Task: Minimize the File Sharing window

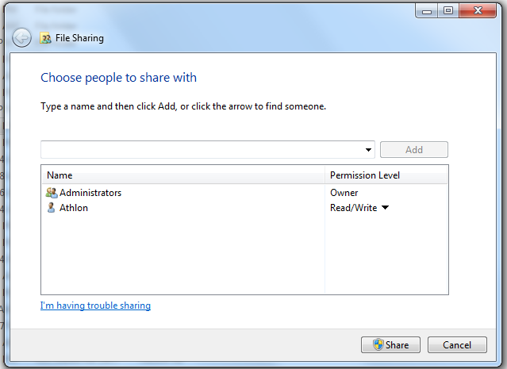Action: (428, 10)
